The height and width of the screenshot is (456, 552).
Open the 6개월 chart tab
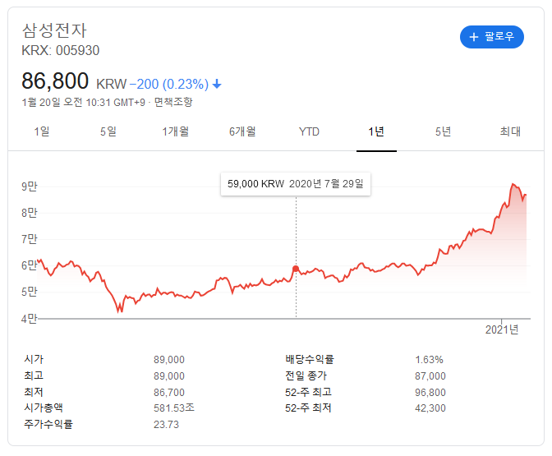point(242,131)
